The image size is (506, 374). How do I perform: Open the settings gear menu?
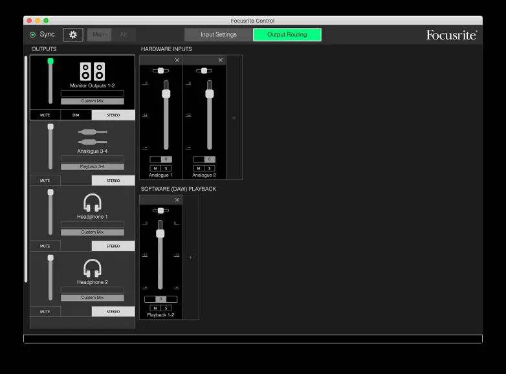point(73,34)
